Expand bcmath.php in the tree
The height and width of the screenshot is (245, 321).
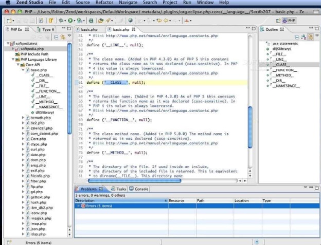(x=23, y=118)
